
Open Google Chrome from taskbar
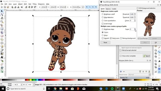coord(55,88)
